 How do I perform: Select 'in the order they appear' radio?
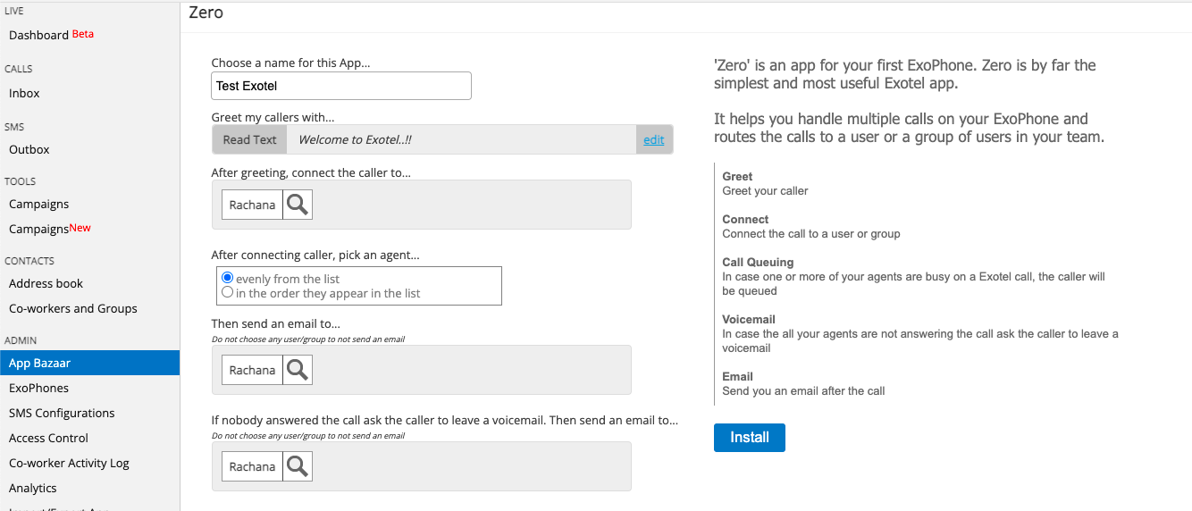(227, 292)
